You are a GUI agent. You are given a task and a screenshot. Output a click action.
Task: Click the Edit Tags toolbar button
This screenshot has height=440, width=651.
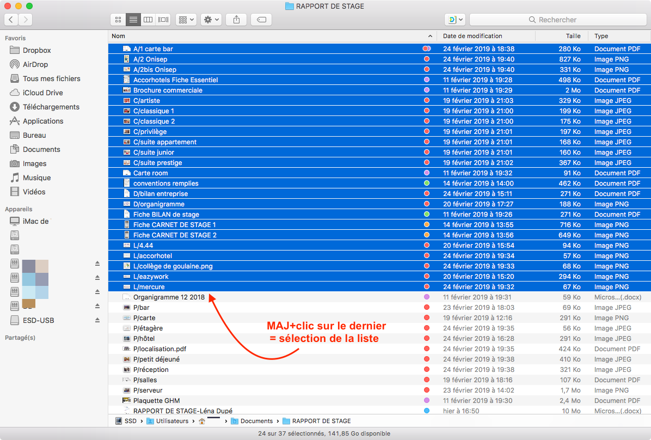tap(261, 20)
